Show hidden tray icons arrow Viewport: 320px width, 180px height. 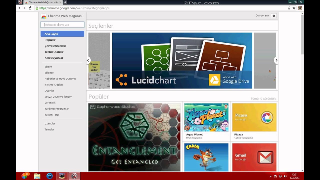point(270,176)
